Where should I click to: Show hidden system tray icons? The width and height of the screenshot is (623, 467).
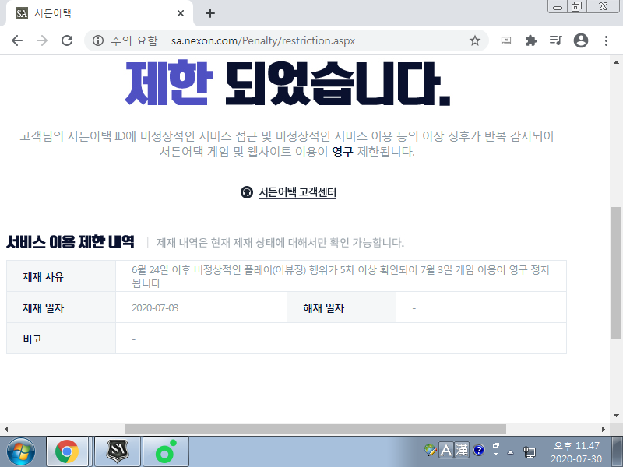[x=510, y=451]
